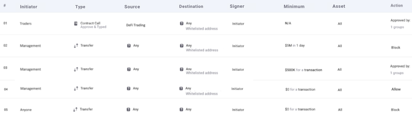Click the Allow action in rule 04
412x115 pixels.
[396, 89]
